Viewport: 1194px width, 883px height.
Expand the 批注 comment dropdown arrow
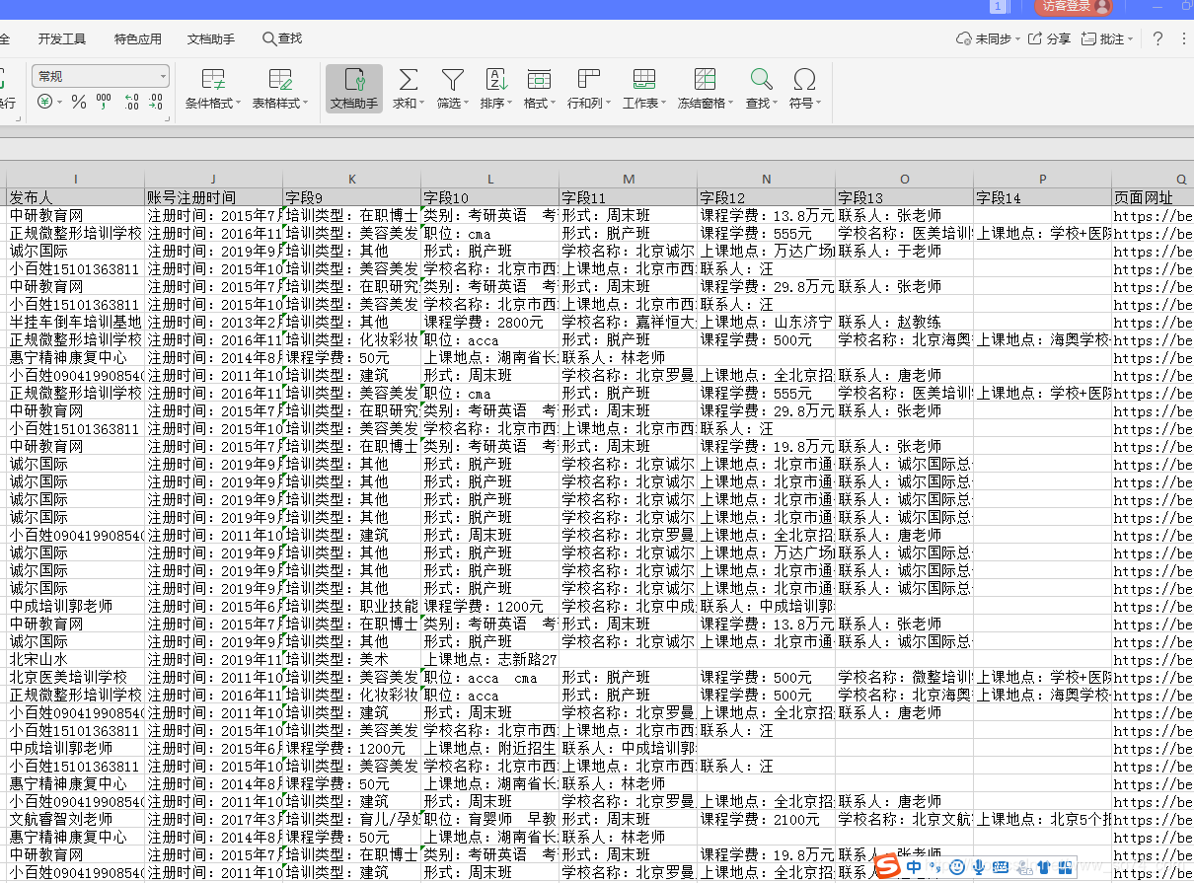coord(1130,39)
